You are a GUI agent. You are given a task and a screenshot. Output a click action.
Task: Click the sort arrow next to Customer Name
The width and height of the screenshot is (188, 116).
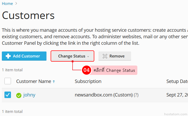click(54, 82)
